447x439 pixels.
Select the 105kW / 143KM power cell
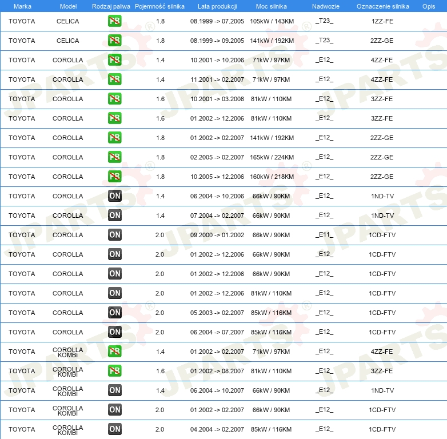(272, 21)
